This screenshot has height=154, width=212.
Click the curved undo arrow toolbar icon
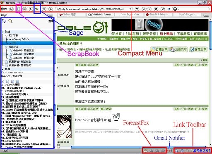click(31, 9)
